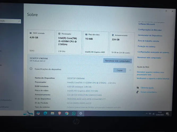The image size is (177, 132).
Task: Click the Enviar comentários icon
Action: point(137,92)
